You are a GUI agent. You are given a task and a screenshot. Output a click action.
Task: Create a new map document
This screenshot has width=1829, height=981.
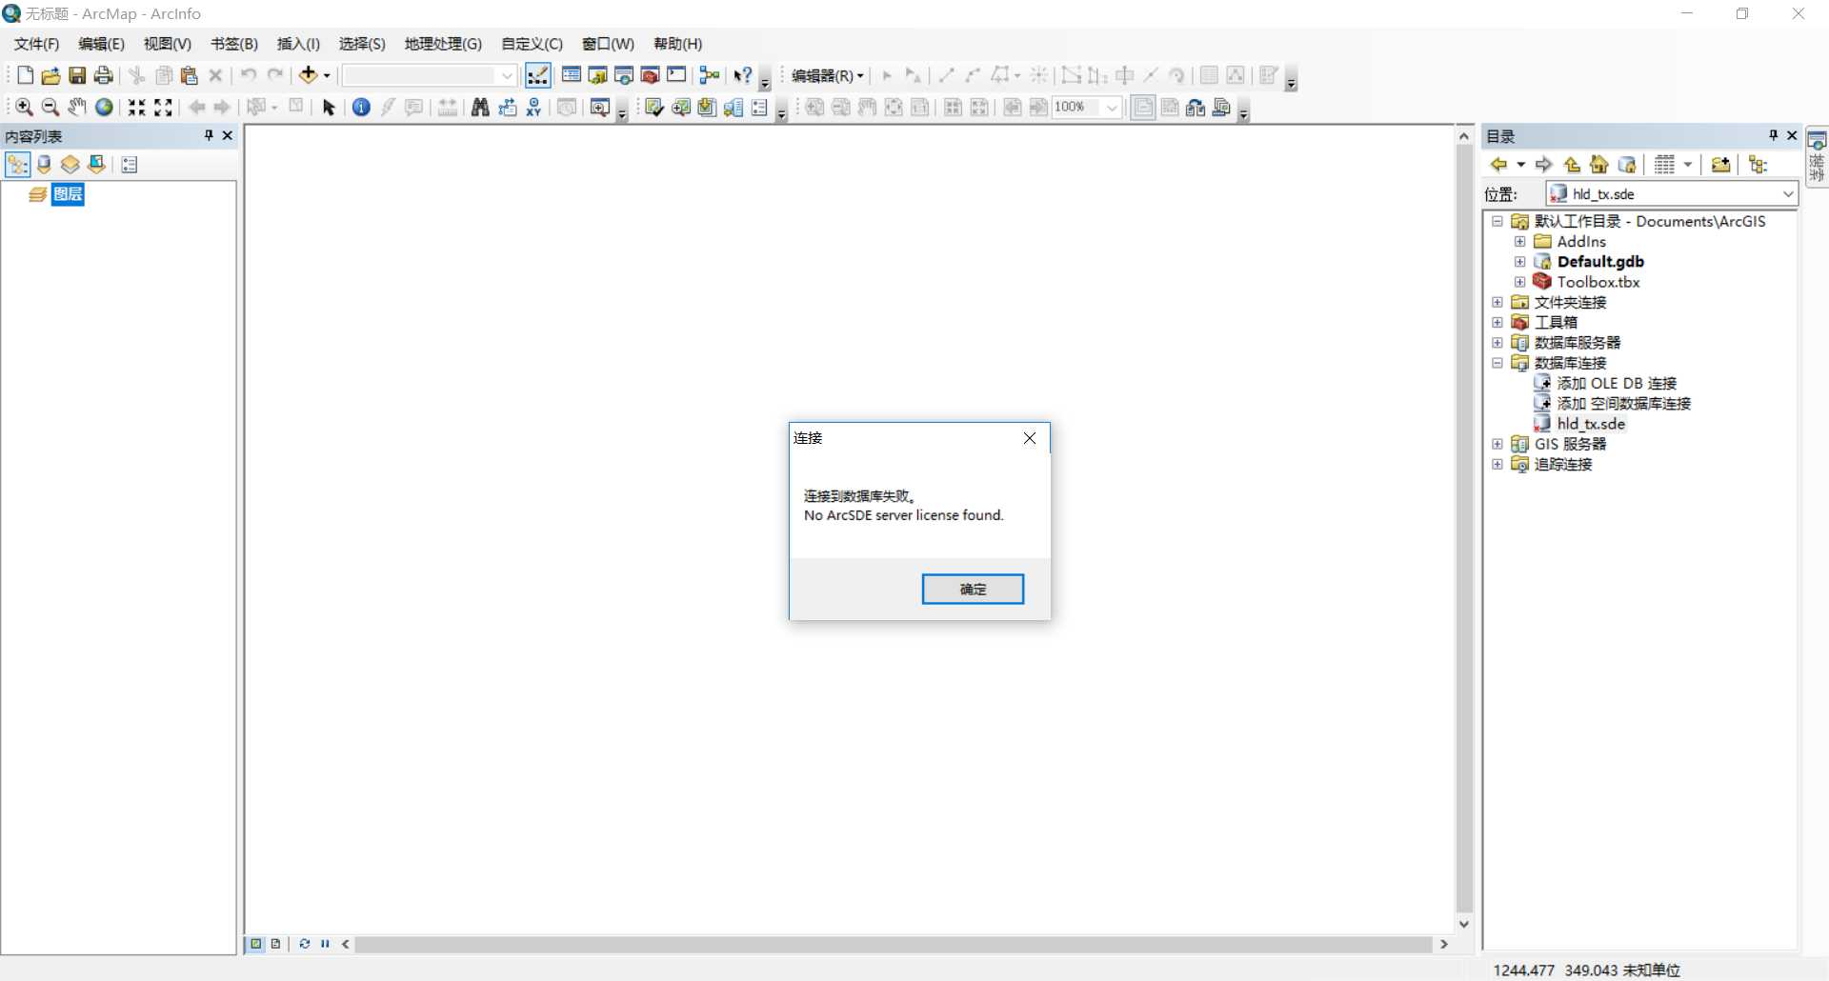[x=26, y=75]
